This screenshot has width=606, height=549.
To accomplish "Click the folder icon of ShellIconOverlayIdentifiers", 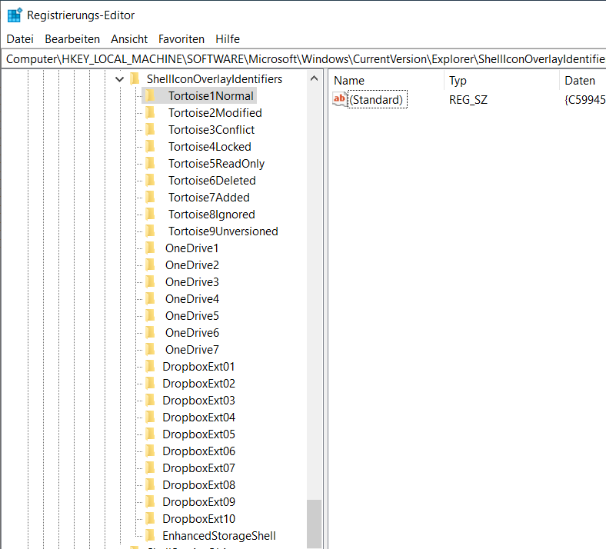I will (x=135, y=79).
